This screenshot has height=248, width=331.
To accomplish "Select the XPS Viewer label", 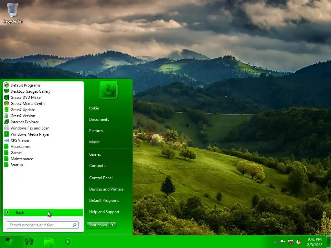I will pyautogui.click(x=20, y=140).
